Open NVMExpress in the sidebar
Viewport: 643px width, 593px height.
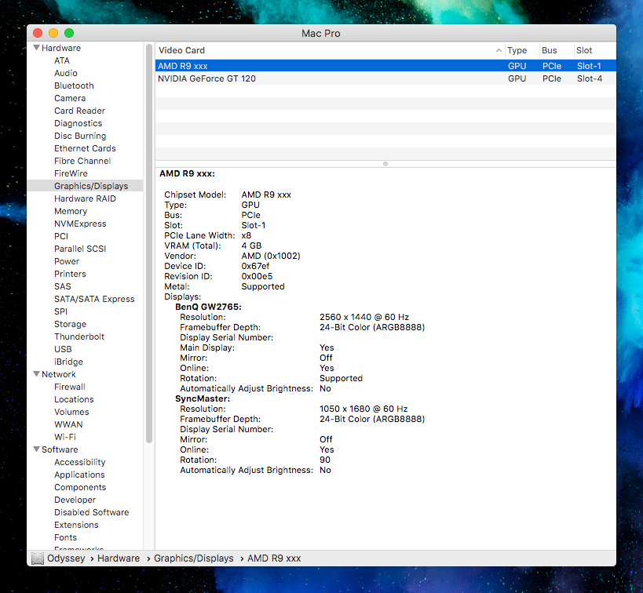point(80,224)
